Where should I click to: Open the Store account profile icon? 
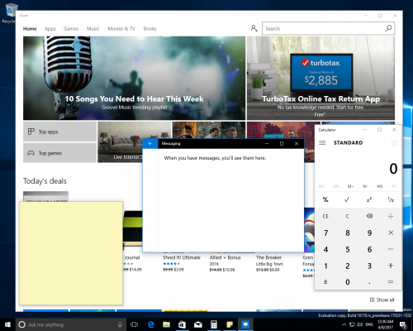(254, 28)
